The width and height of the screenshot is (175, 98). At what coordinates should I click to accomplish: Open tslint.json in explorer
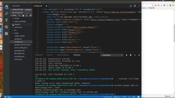[x=18, y=59]
